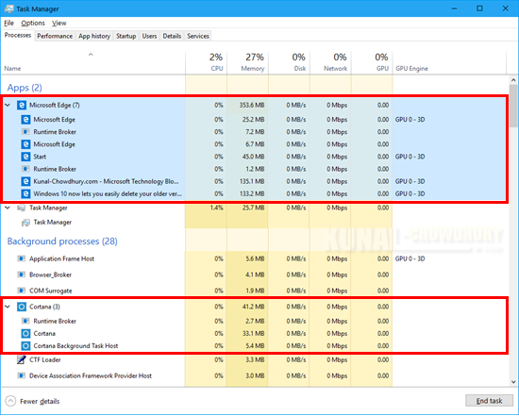Click the Device Association Framework icon

[x=22, y=375]
